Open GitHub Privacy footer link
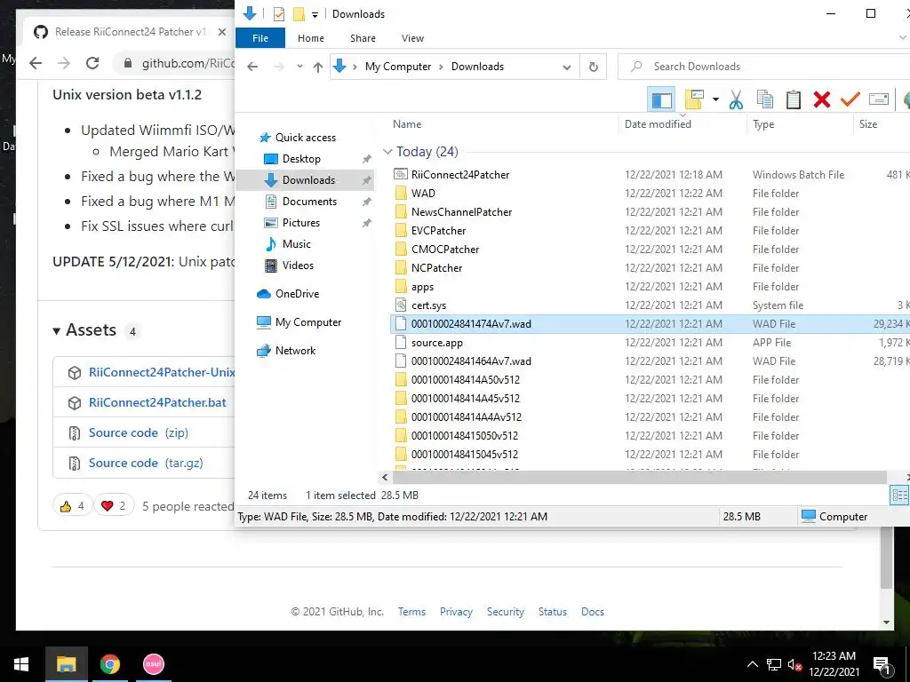 tap(456, 612)
